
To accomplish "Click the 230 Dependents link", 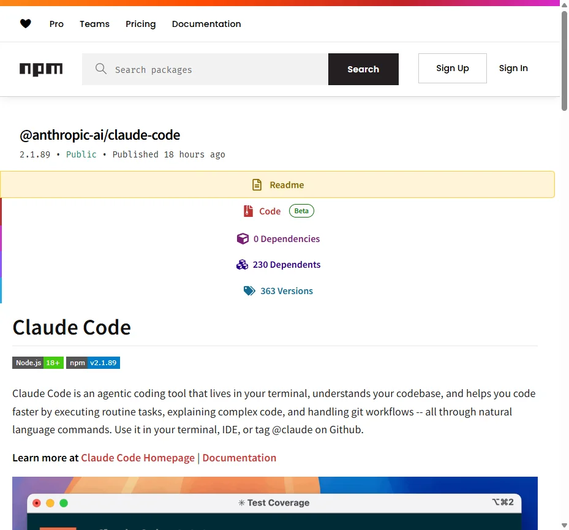I will [x=287, y=264].
